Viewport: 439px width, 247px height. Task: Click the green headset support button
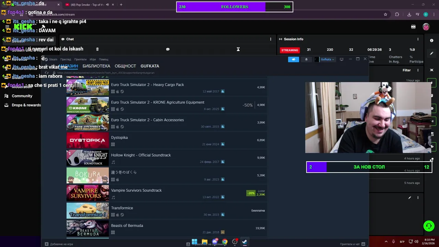point(429,226)
